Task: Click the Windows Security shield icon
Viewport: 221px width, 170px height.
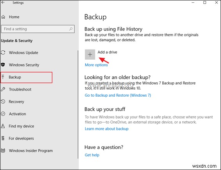Action: [3, 65]
